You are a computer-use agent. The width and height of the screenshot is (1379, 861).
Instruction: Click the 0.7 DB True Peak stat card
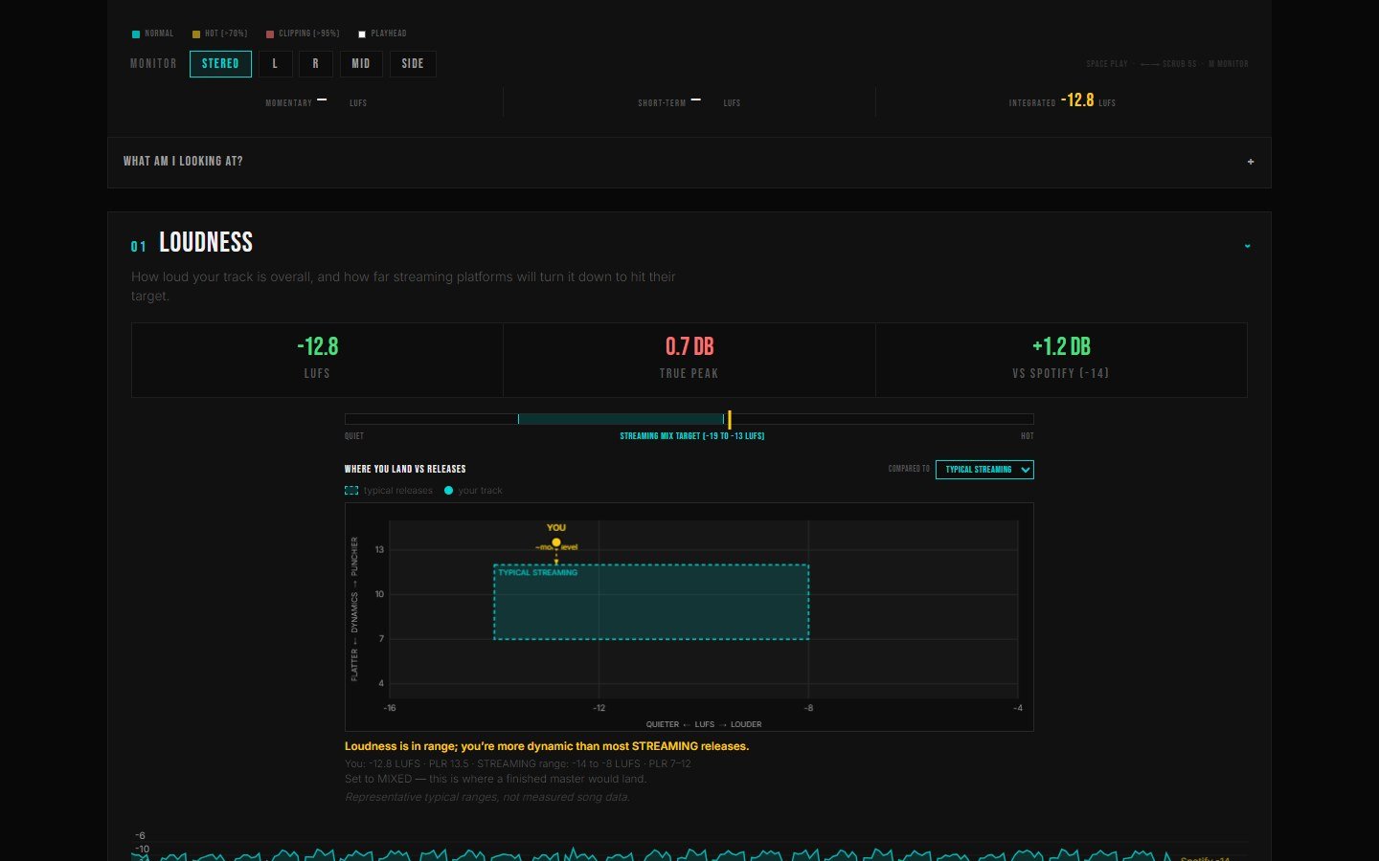(x=689, y=360)
